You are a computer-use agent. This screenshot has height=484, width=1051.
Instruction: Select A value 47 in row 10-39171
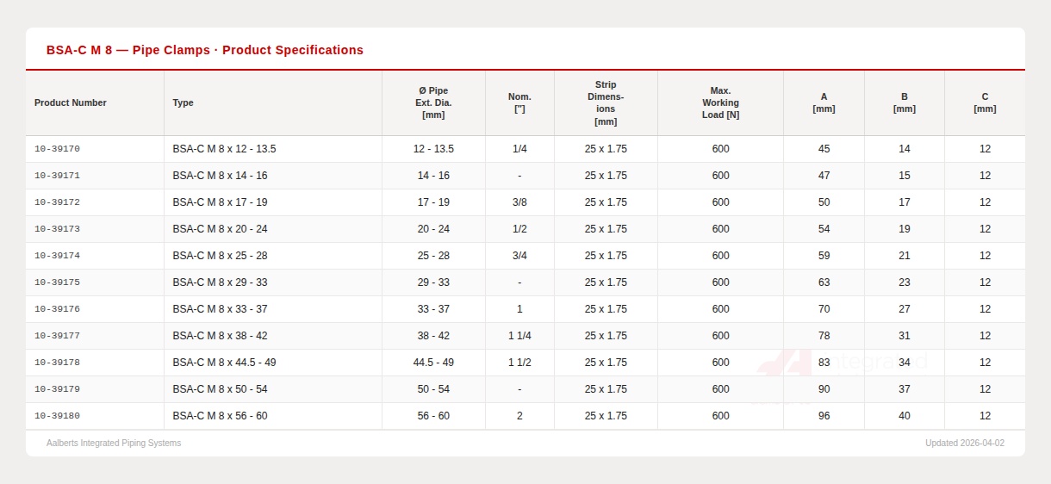pyautogui.click(x=824, y=176)
